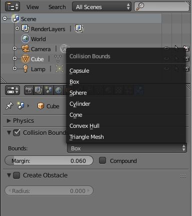
Task: Click the Camera object icon
Action: (x=25, y=49)
